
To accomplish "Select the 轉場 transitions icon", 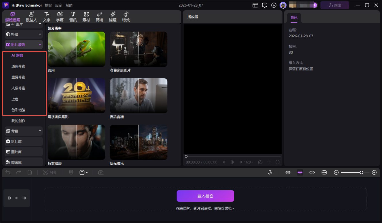I will 99,16.
